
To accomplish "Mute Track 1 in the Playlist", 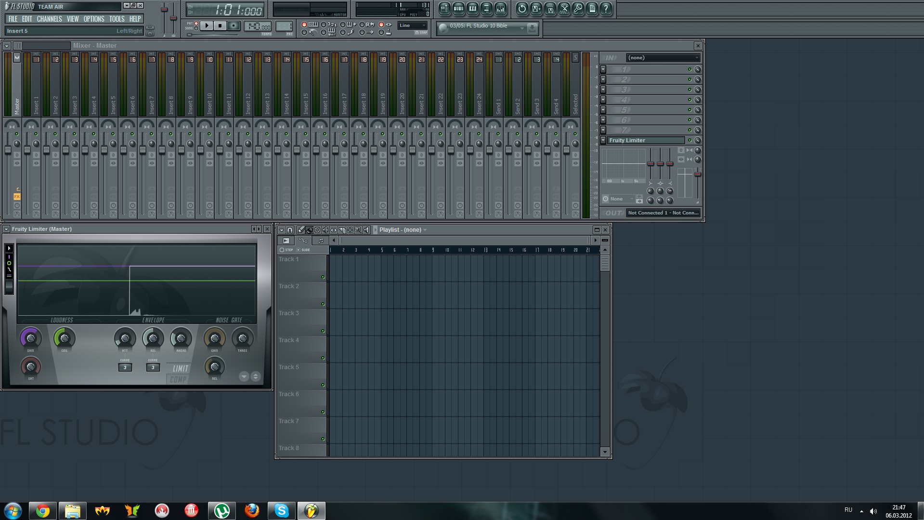I will [323, 277].
